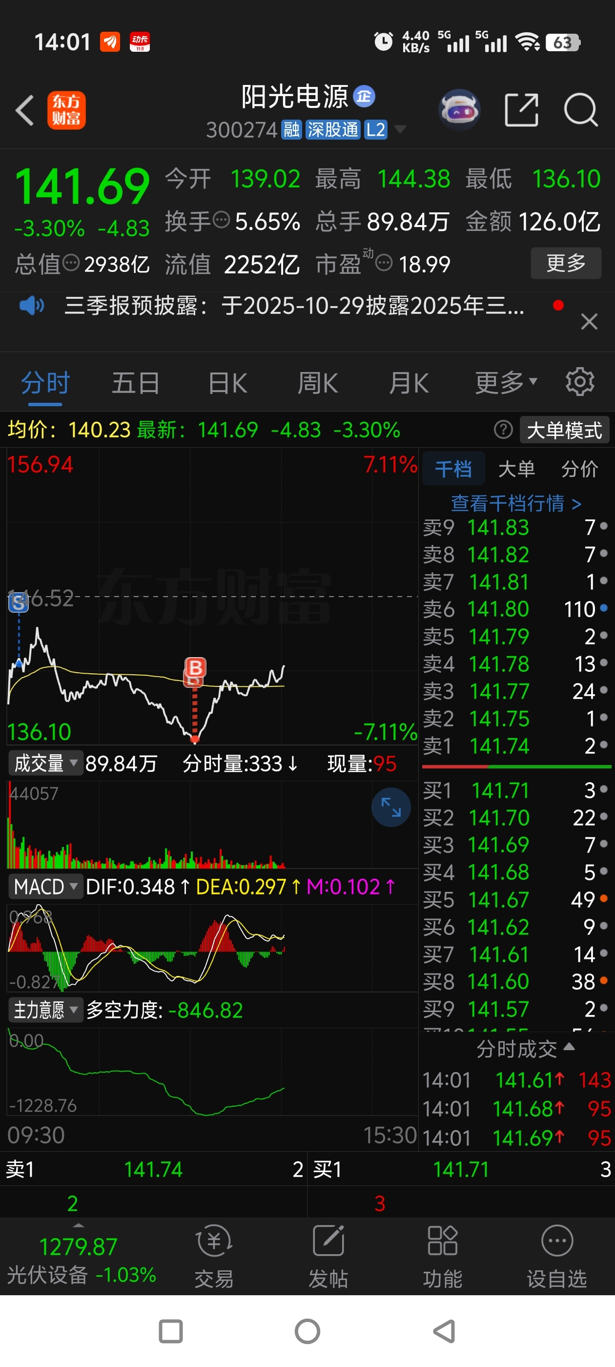Tap the battery 63 status indicator
615x1367 pixels.
(x=563, y=42)
